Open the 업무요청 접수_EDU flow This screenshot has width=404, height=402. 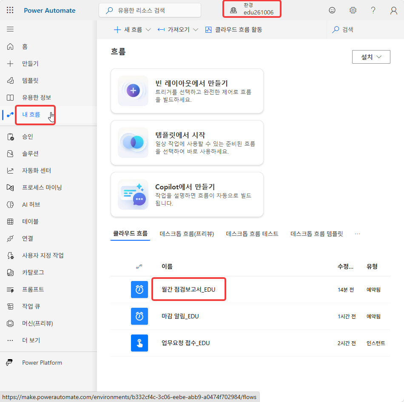(185, 343)
